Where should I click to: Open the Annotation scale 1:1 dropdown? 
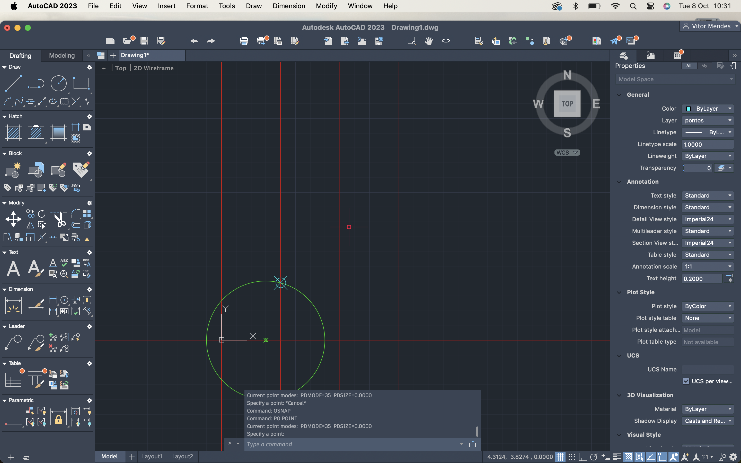coord(708,267)
